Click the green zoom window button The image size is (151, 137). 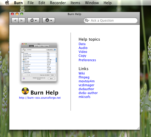point(22,14)
